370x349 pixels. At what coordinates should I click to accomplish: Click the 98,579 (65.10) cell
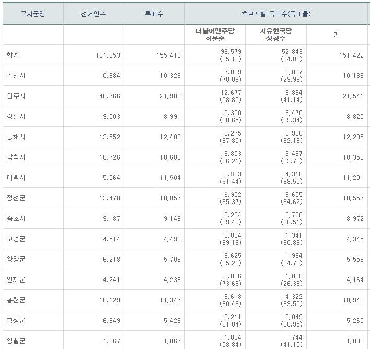[x=230, y=55]
